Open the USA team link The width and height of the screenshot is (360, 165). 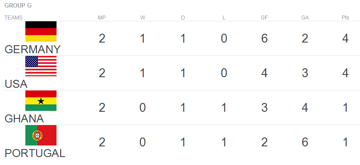tap(16, 84)
